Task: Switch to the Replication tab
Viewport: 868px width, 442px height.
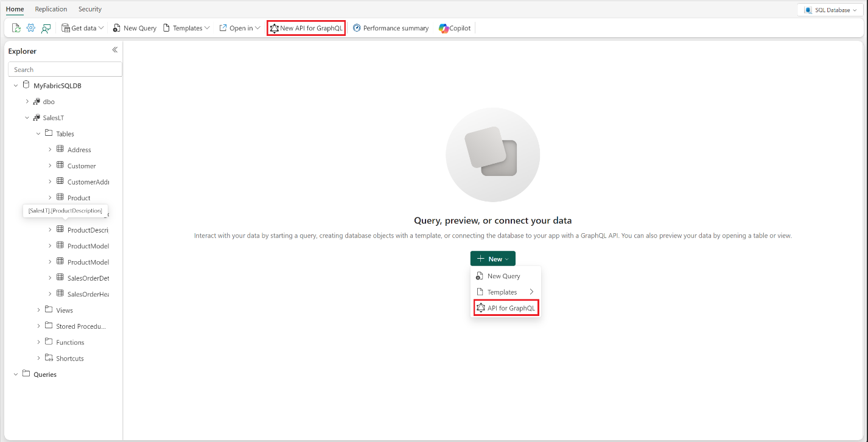Action: 51,9
